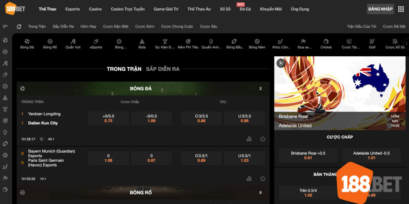
Task: Open Cược Xâu link
Action: pos(208,26)
